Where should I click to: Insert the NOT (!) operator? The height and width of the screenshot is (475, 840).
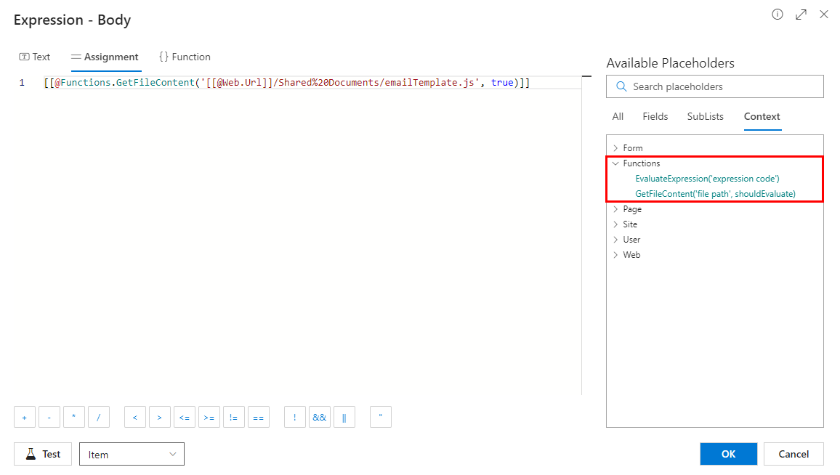tap(294, 416)
